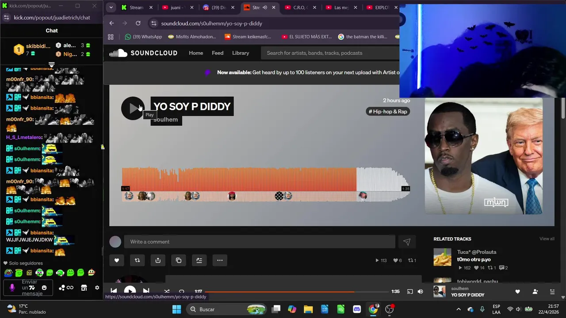The image size is (566, 318).
Task: Expand the Kick chat leaderboard handle
Action: [51, 65]
